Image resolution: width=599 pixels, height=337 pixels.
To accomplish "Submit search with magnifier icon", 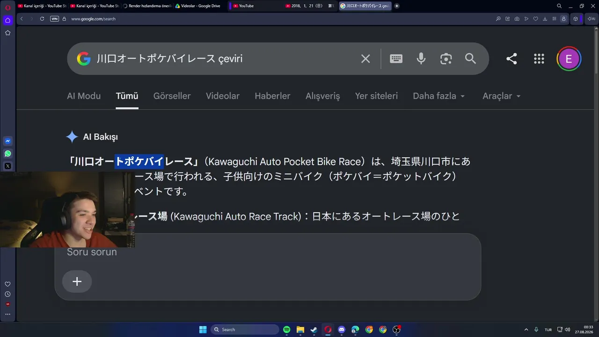I will click(470, 59).
